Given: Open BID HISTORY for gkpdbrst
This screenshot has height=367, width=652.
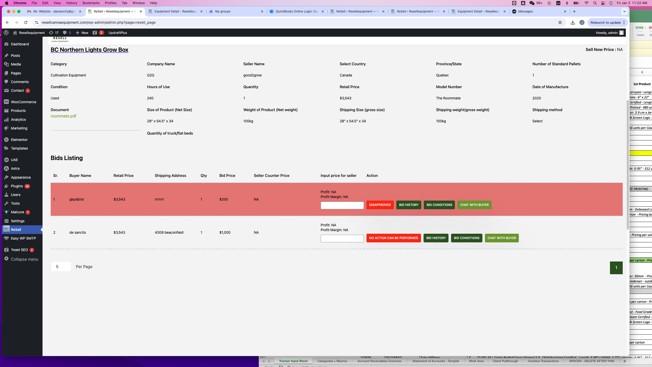Looking at the screenshot, I should (409, 205).
